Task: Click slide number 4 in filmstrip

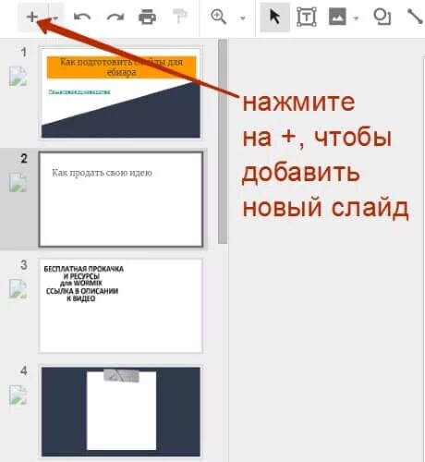Action: (24, 371)
